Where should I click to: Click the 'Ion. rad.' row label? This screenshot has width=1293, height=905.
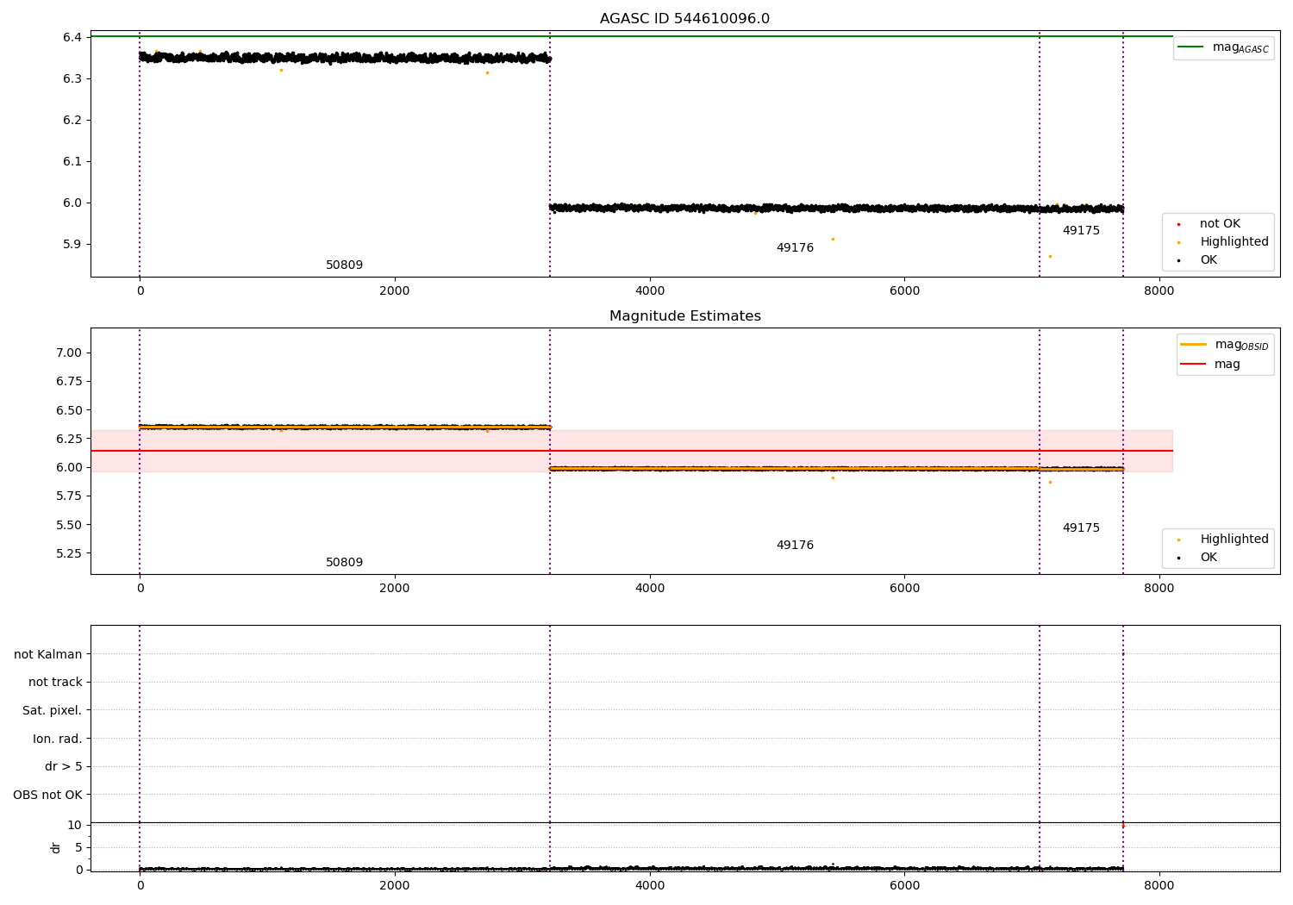[58, 739]
